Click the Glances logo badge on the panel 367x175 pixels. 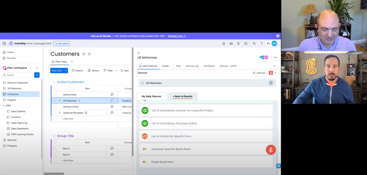271,150
